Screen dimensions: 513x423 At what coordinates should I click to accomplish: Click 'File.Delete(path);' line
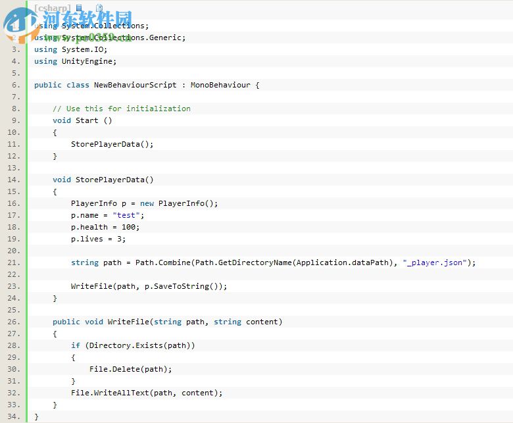coord(130,369)
